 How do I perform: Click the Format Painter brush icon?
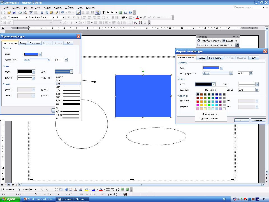pos(56,12)
